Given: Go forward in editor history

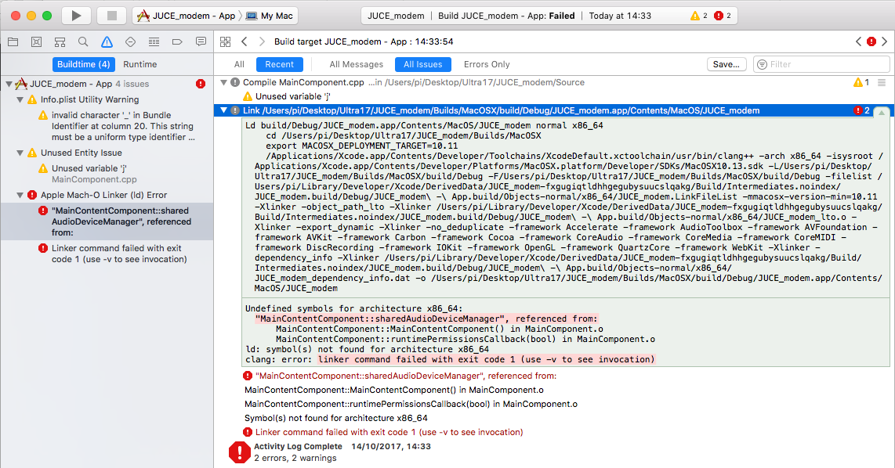Looking at the screenshot, I should (x=262, y=41).
